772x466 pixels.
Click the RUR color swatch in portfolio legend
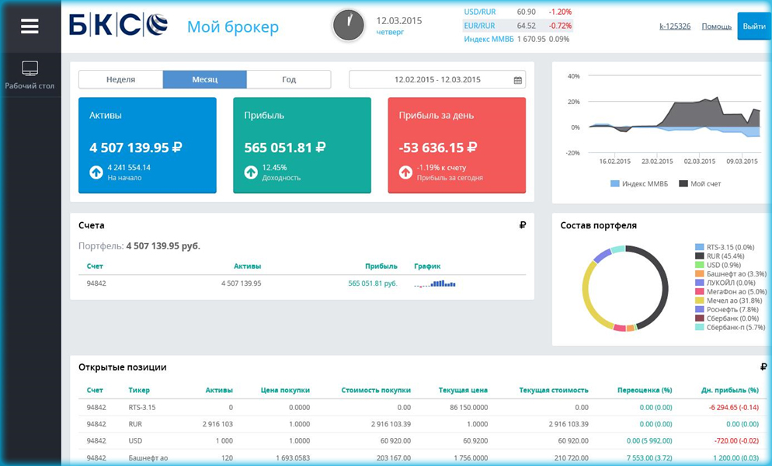700,256
